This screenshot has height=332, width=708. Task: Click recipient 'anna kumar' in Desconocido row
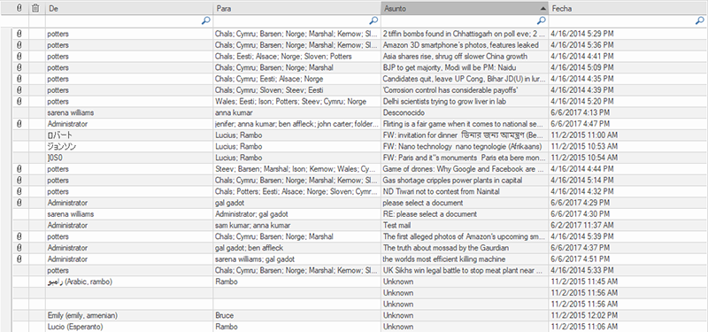234,112
